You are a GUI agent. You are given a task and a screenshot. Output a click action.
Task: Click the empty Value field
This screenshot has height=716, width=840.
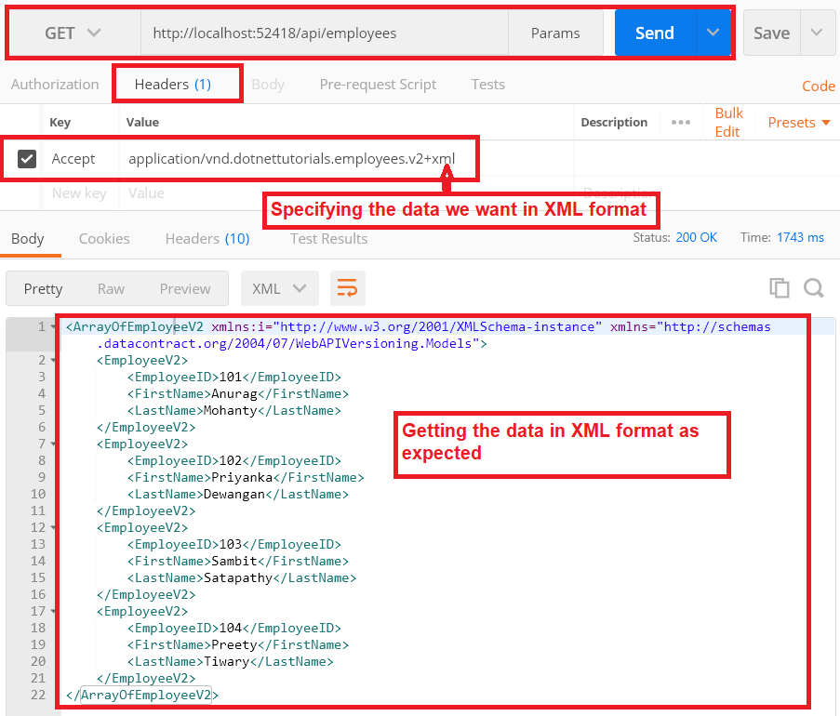tap(146, 193)
